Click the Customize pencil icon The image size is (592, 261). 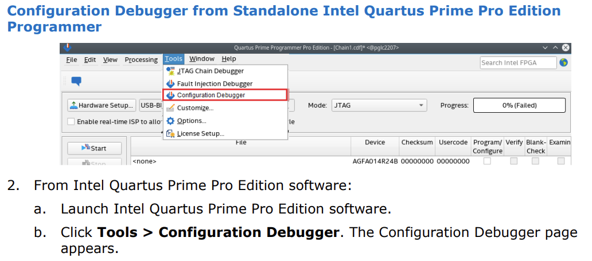tap(170, 108)
